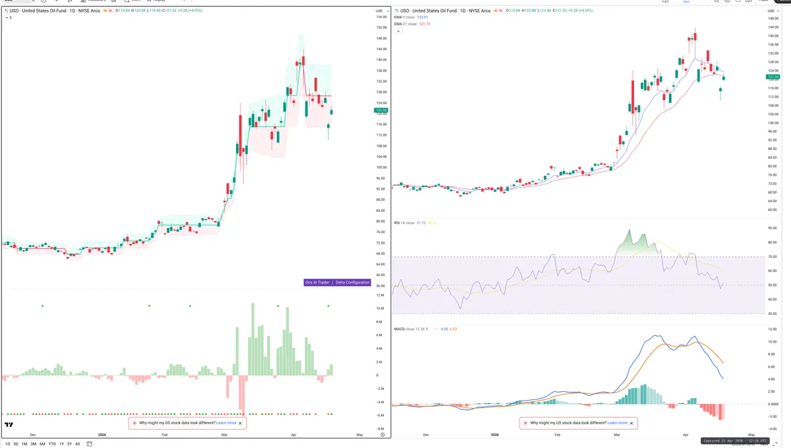Open the USD currency dropdown on right chart

772,11
